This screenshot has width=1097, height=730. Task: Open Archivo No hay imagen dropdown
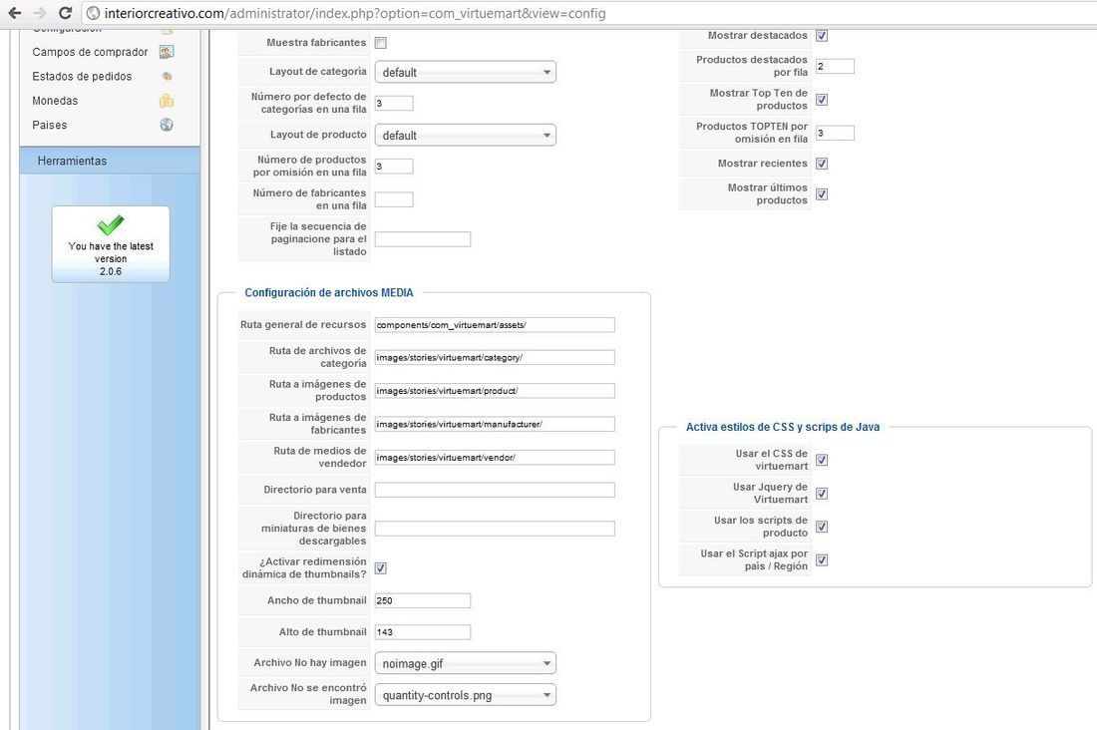coord(466,663)
